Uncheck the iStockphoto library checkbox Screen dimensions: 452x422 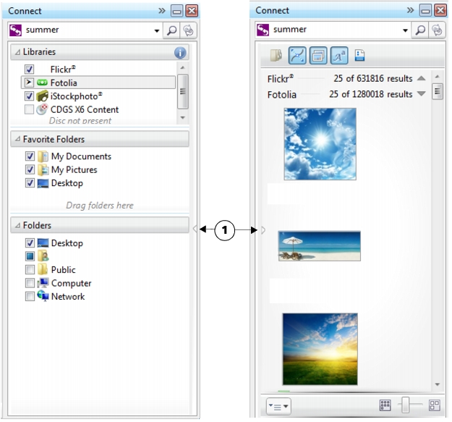30,96
